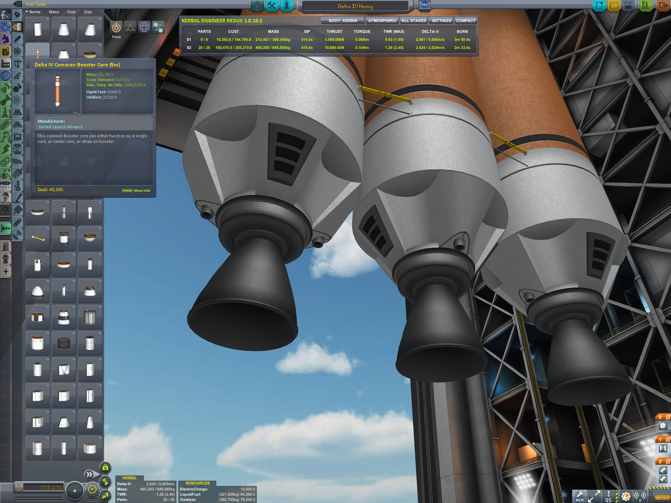Image resolution: width=671 pixels, height=503 pixels.
Task: Open BODY: KERBIN selector
Action: pos(342,21)
